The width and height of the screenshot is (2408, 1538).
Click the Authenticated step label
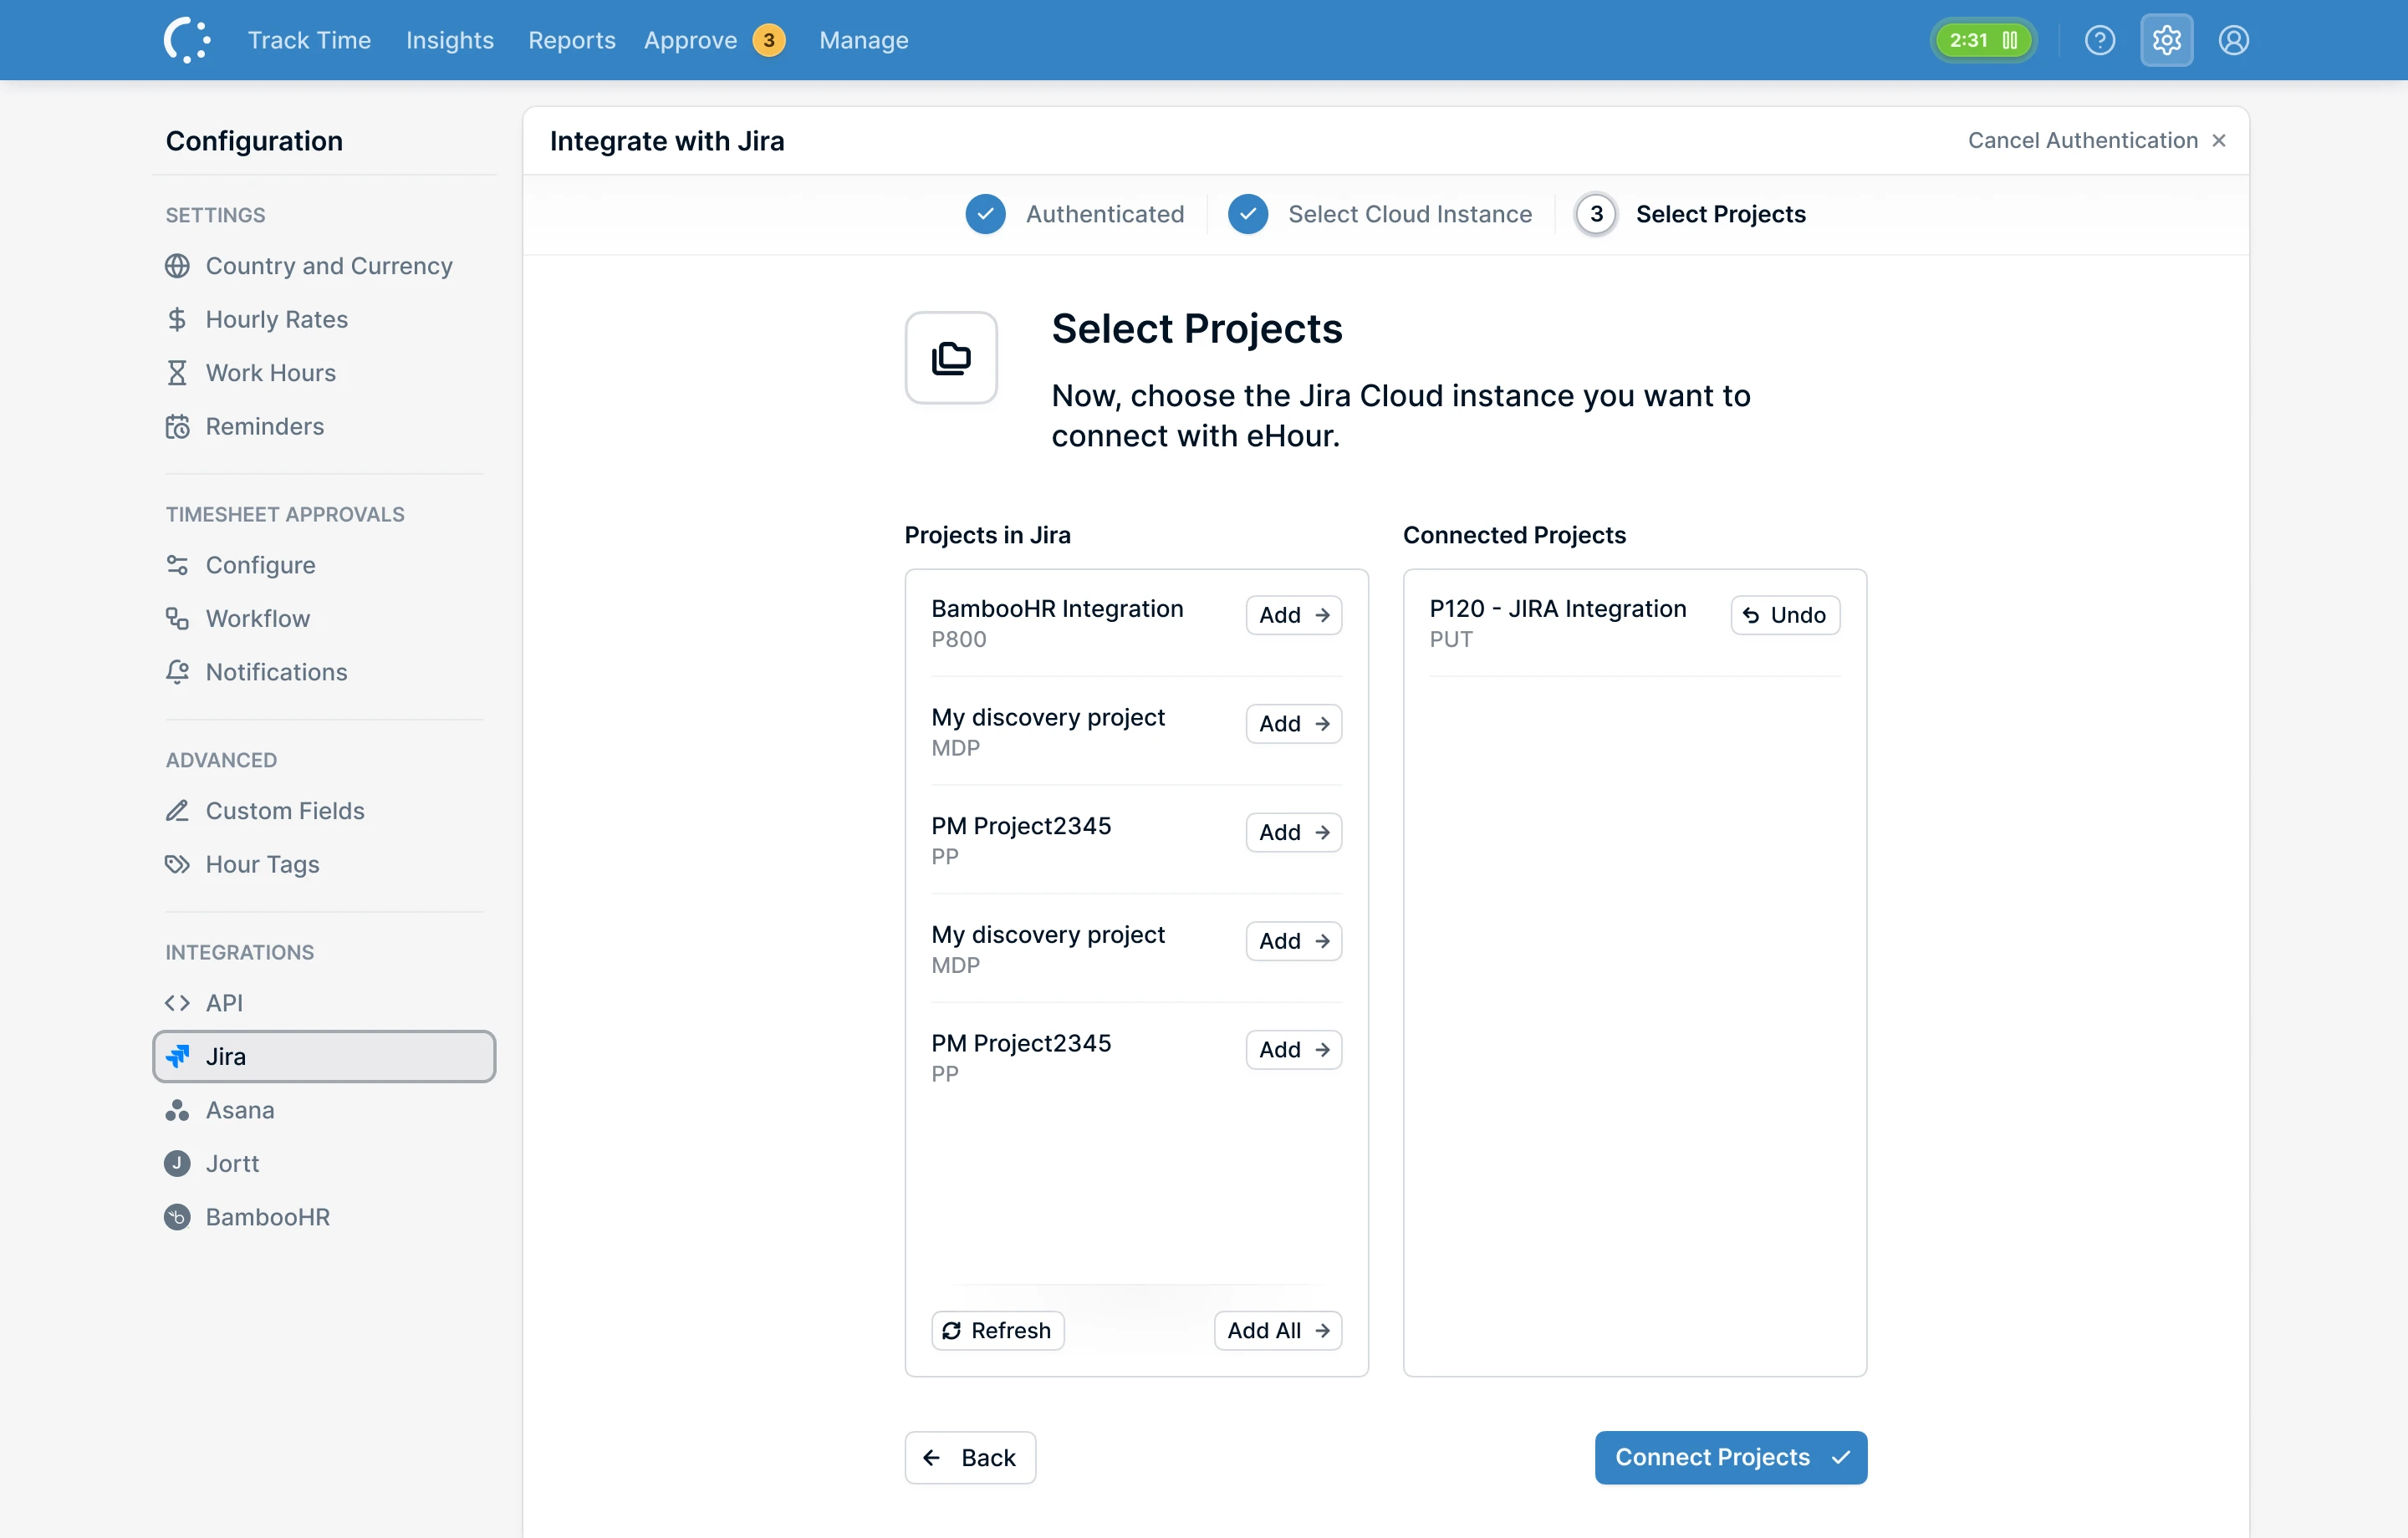coord(1105,214)
